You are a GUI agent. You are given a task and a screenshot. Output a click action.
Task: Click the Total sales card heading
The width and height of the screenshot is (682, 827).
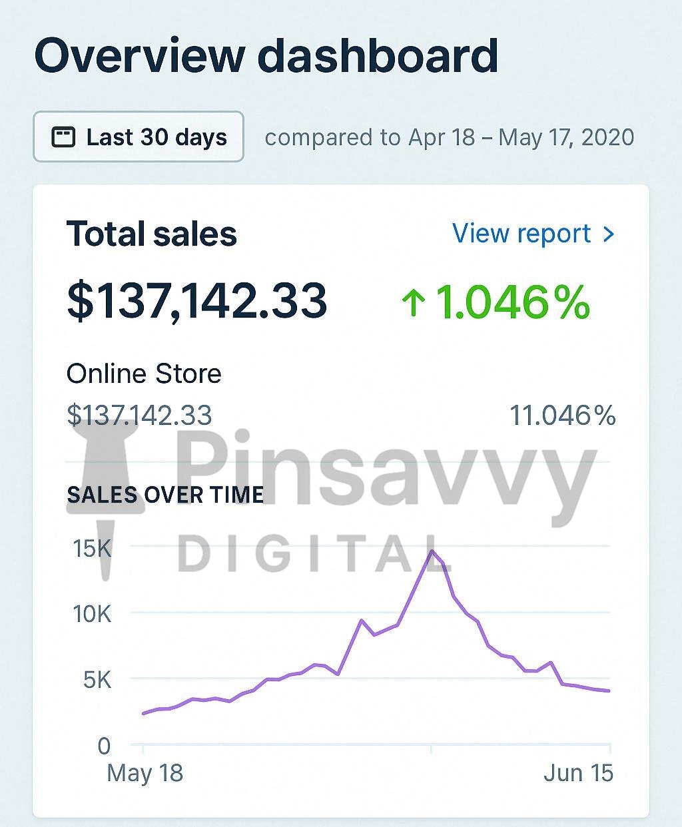(x=152, y=234)
